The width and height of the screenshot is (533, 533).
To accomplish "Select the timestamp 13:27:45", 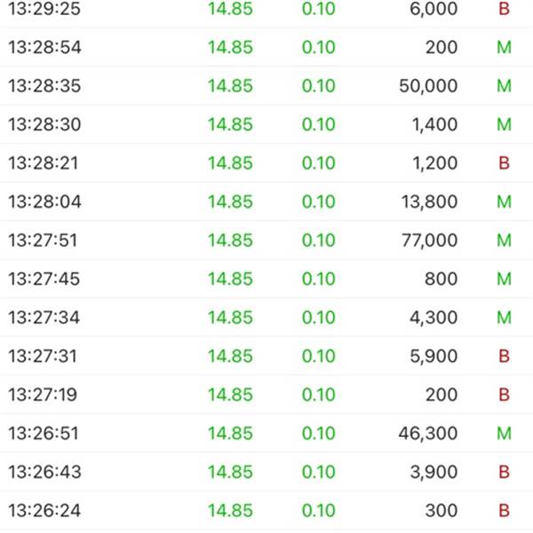I will point(44,279).
